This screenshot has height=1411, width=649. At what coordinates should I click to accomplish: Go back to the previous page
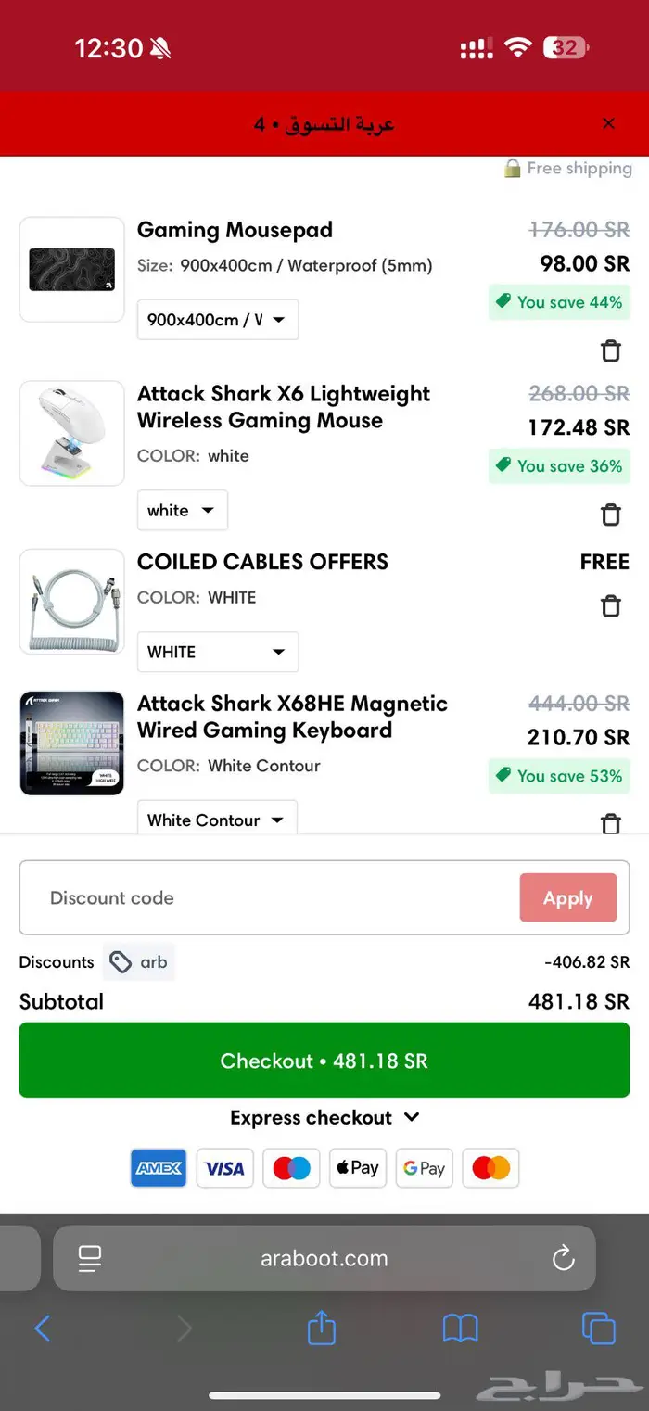point(43,1328)
